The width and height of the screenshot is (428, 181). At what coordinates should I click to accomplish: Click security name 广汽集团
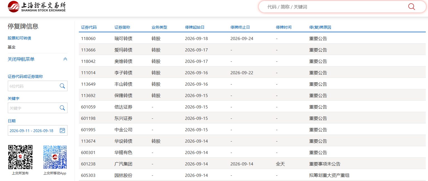124,164
